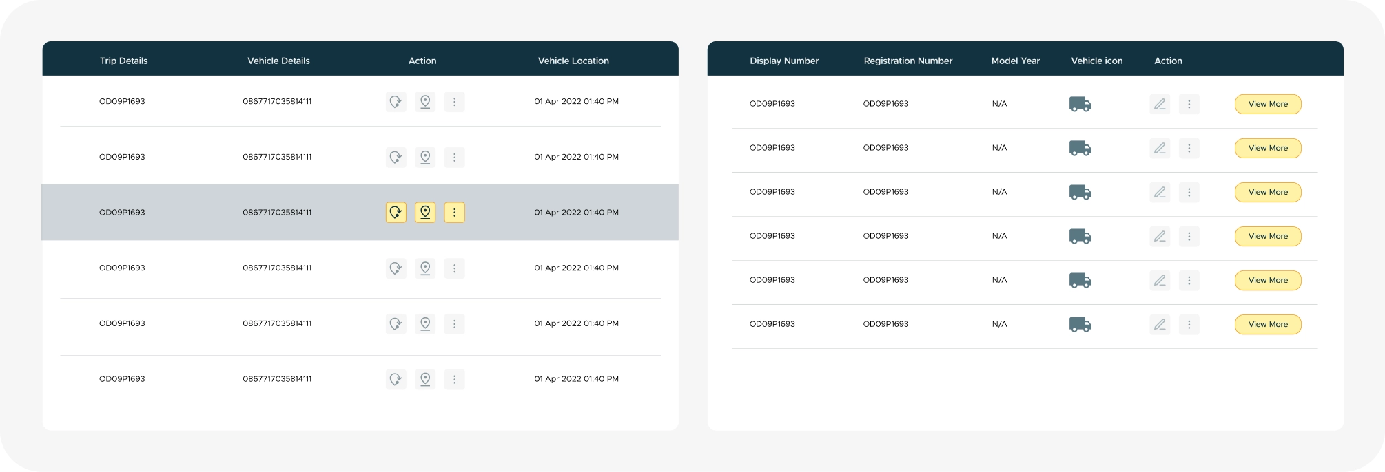Screen dimensions: 1385x472
Task: Click the highlighted row's route replay icon
Action: click(x=396, y=213)
